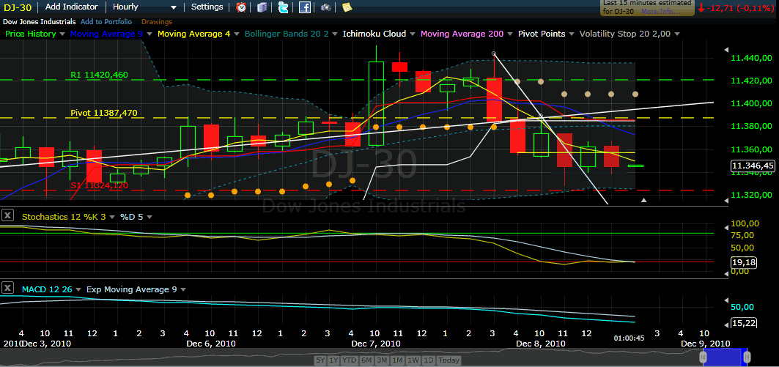Open the Volatility Stop 20 2,00 dropdown arrow

pyautogui.click(x=676, y=34)
